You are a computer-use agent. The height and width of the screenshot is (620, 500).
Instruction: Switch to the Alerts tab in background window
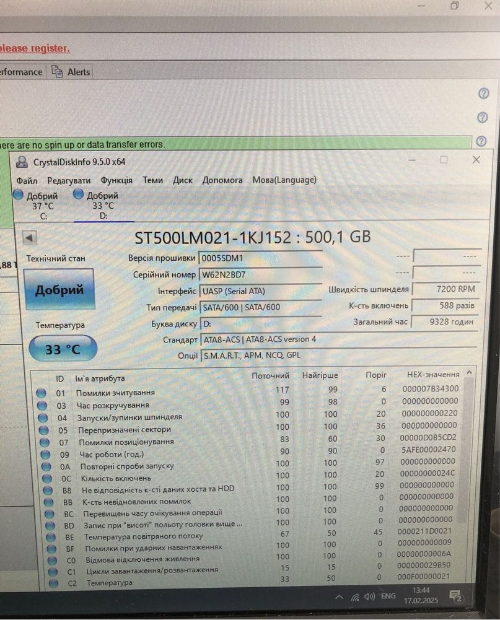pyautogui.click(x=71, y=72)
